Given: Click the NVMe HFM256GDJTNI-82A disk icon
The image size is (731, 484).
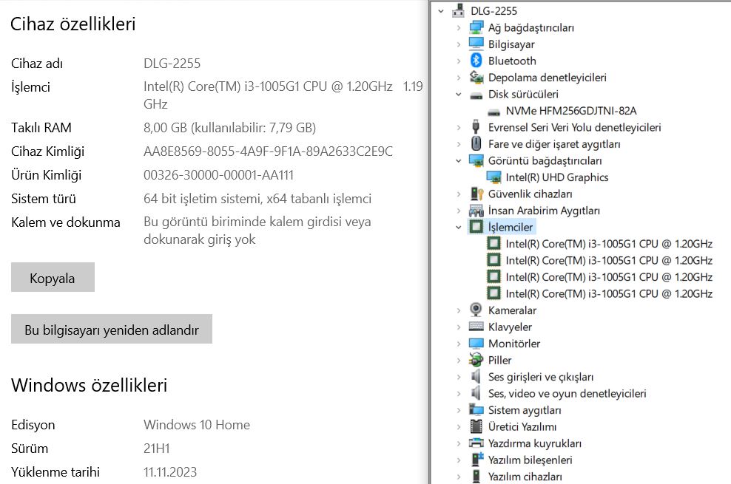Looking at the screenshot, I should (493, 112).
